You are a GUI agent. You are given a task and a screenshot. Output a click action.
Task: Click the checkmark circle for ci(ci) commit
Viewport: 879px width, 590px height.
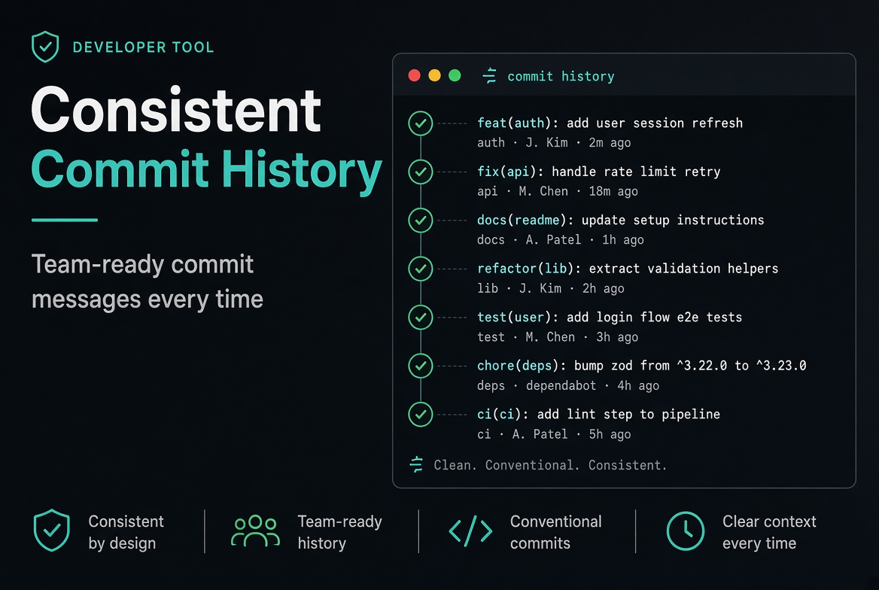click(421, 415)
